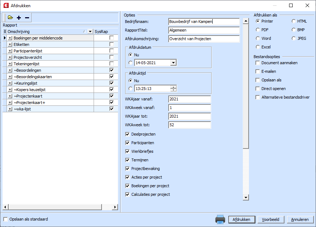Click the WKAjaar vanaf field
The image size is (316, 227).
(190, 99)
